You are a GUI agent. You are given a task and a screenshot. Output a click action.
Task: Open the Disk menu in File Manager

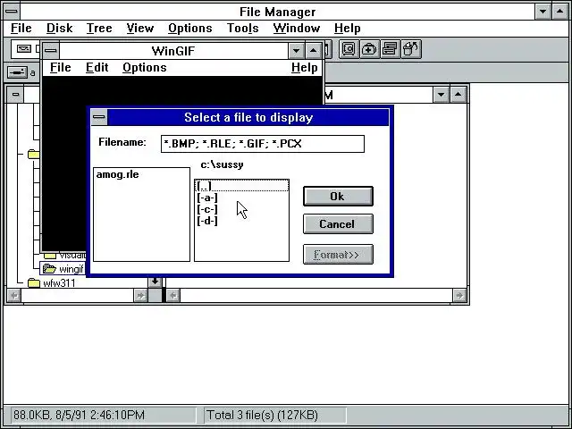[x=60, y=28]
